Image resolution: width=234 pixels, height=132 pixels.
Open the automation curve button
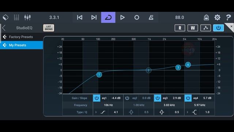(205, 28)
